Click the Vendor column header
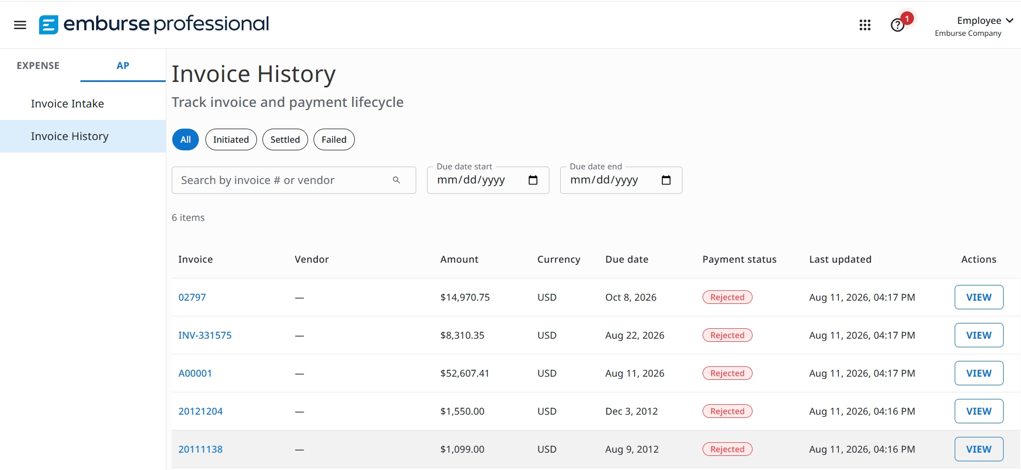1021x470 pixels. pos(312,259)
